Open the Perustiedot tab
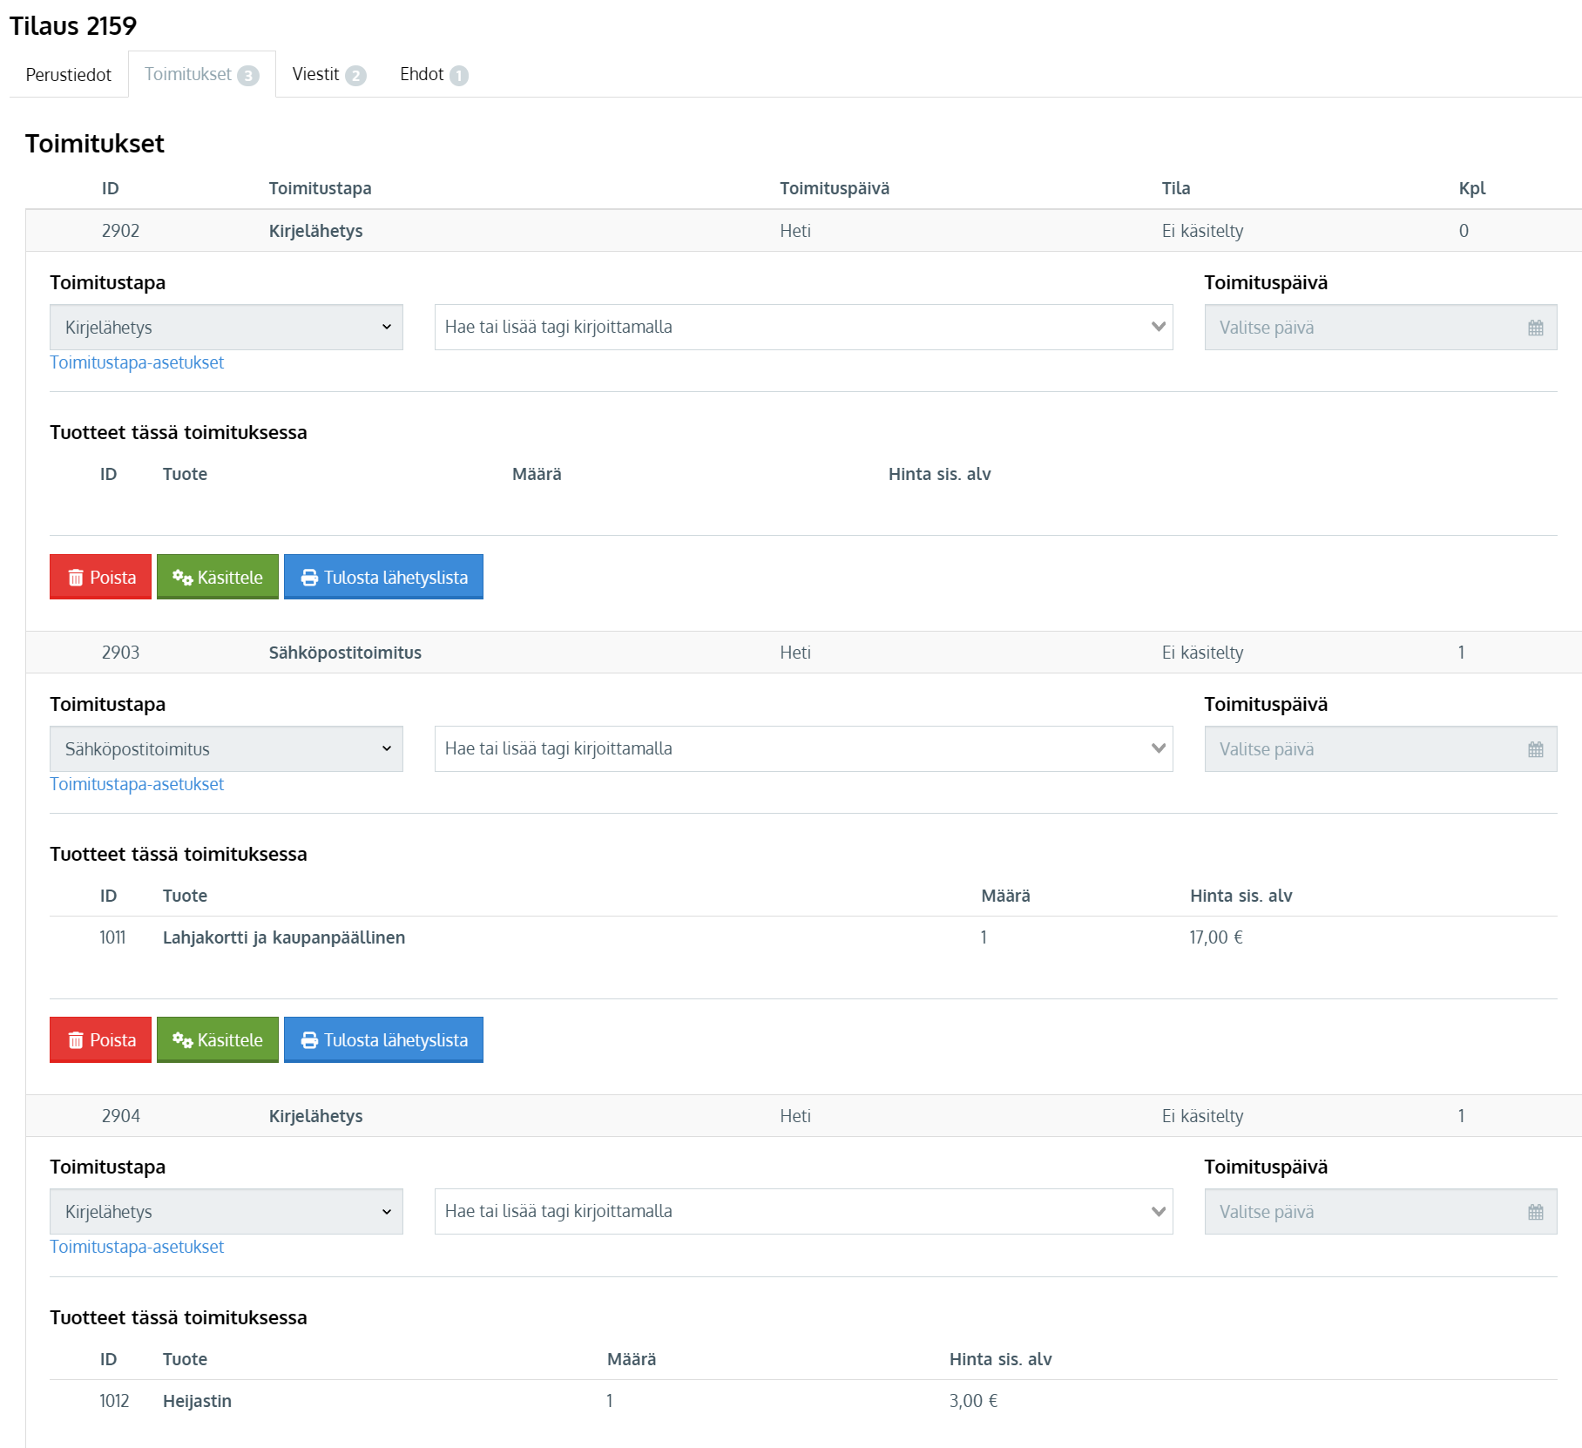Viewport: 1582px width, 1448px height. tap(69, 75)
